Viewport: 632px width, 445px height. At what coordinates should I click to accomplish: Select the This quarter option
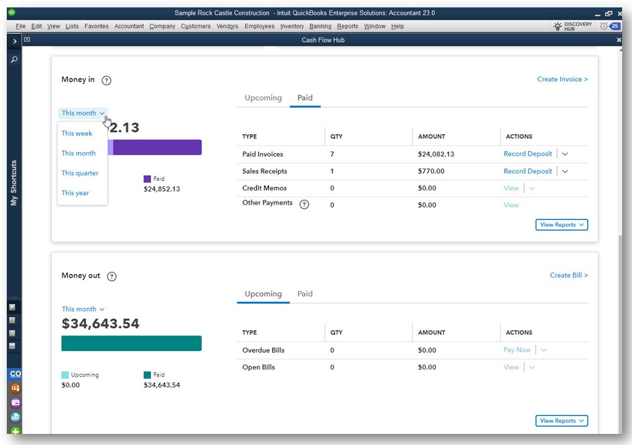[80, 173]
